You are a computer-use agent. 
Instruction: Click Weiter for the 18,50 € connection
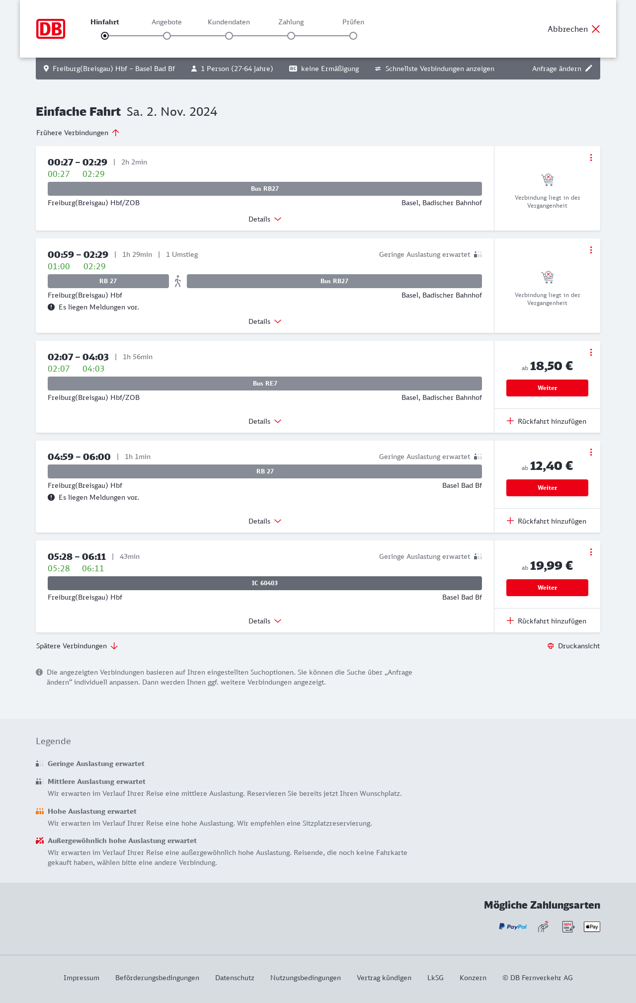click(547, 388)
